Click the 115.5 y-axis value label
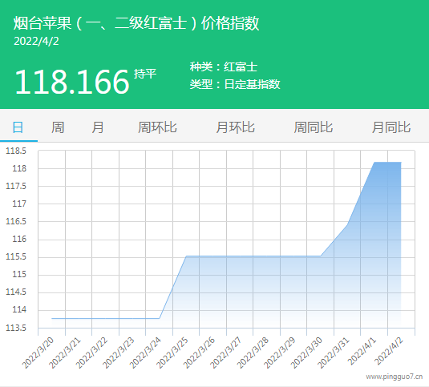Screen dimensions: 429x387 pyautogui.click(x=16, y=256)
